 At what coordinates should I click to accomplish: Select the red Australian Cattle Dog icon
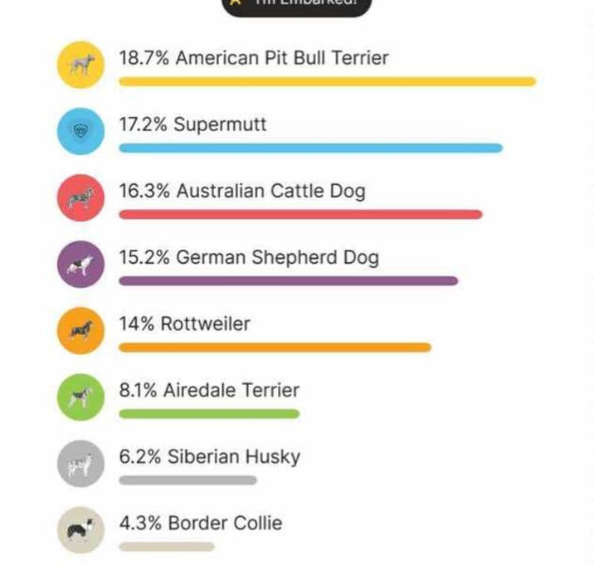(x=80, y=197)
